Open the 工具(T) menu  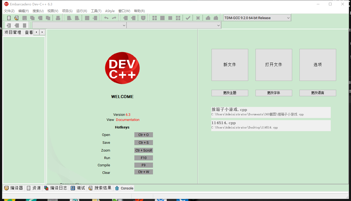point(96,11)
